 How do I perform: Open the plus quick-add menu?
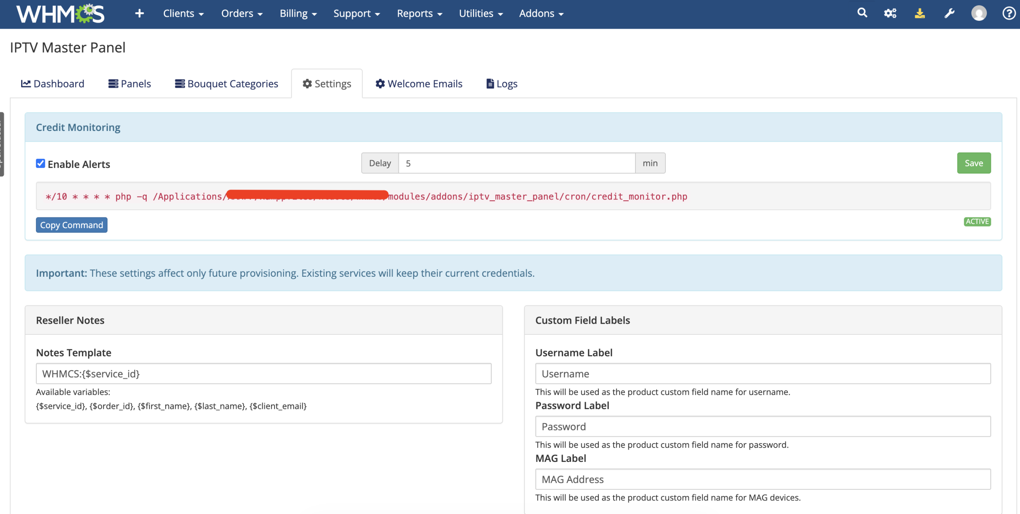coord(139,14)
